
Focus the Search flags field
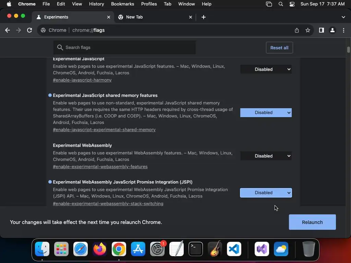[x=124, y=47]
